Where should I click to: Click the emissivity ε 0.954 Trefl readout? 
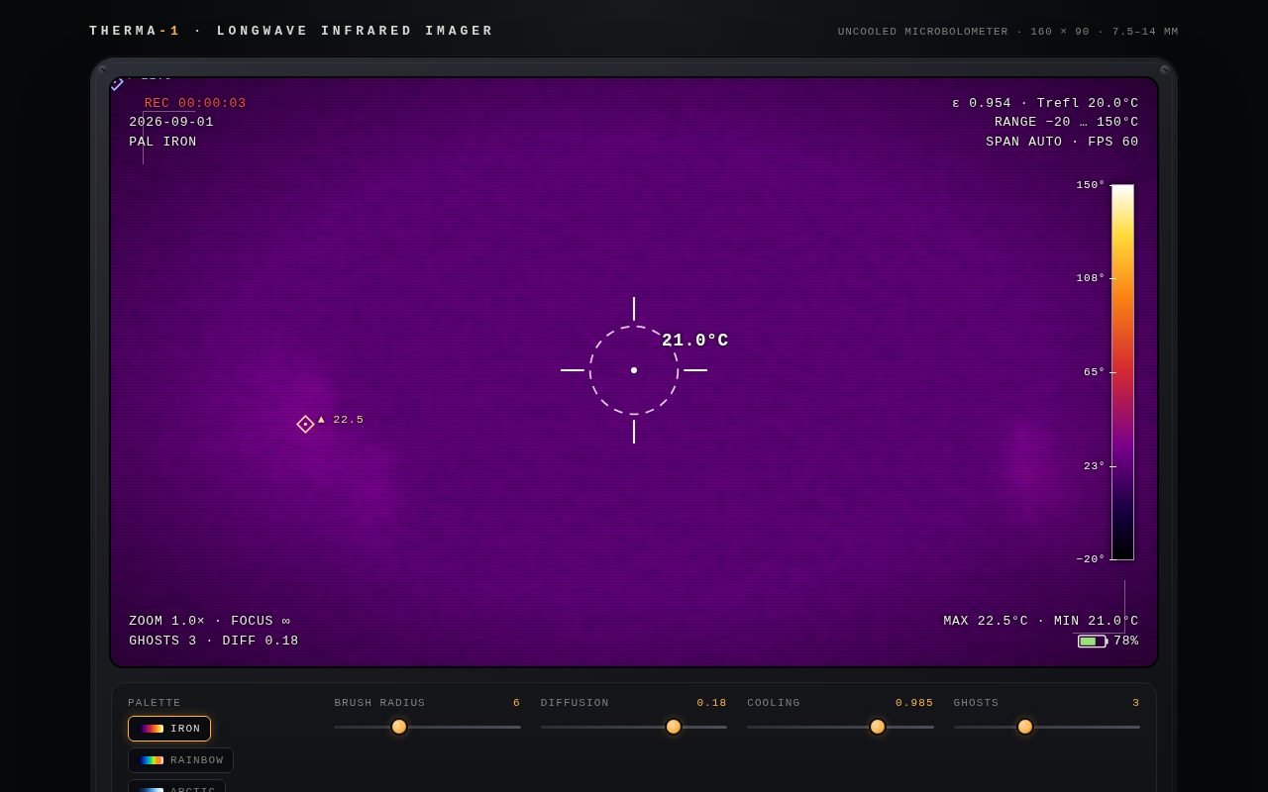[x=1046, y=103]
